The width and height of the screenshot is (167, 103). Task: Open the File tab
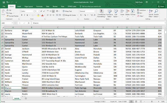click(4, 6)
